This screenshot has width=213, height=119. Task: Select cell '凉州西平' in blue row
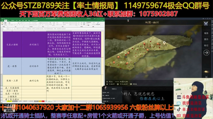pyautogui.click(x=34, y=66)
